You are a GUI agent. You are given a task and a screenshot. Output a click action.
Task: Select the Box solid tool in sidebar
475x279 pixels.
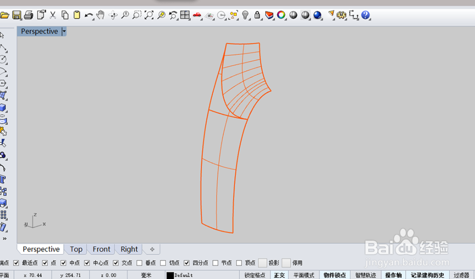click(x=3, y=107)
